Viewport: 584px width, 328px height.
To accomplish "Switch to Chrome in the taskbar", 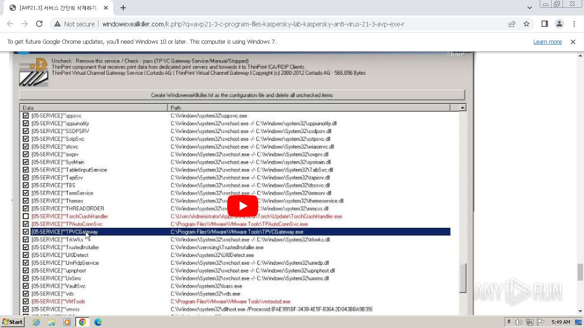I will pyautogui.click(x=83, y=322).
